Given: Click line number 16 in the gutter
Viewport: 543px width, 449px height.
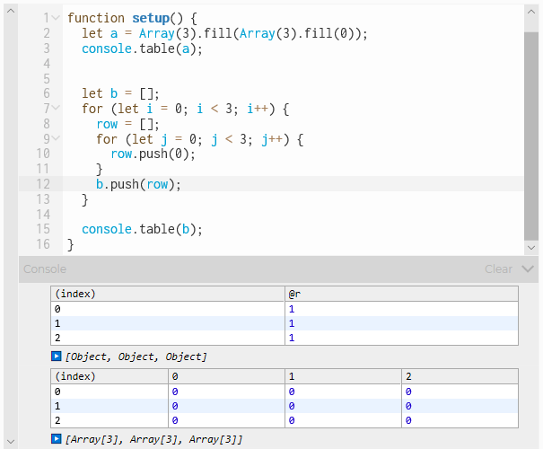Looking at the screenshot, I should pyautogui.click(x=43, y=244).
